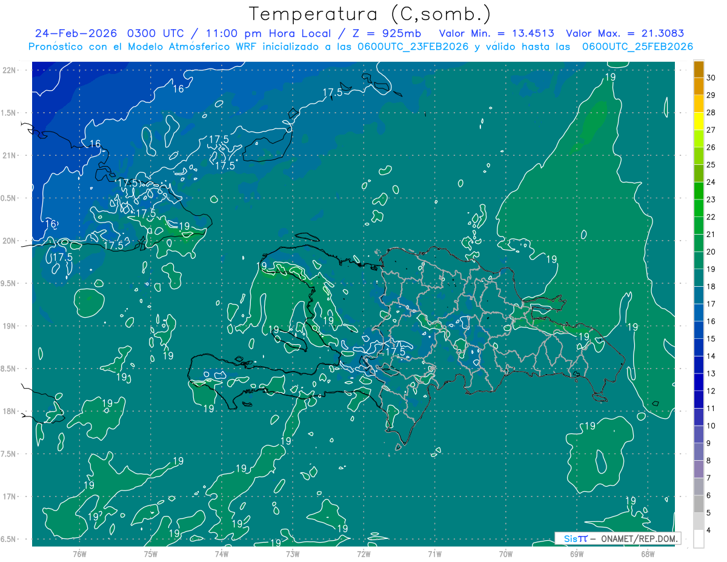
Task: Click the '24-Feb-2026' date in the header
Action: pos(76,33)
